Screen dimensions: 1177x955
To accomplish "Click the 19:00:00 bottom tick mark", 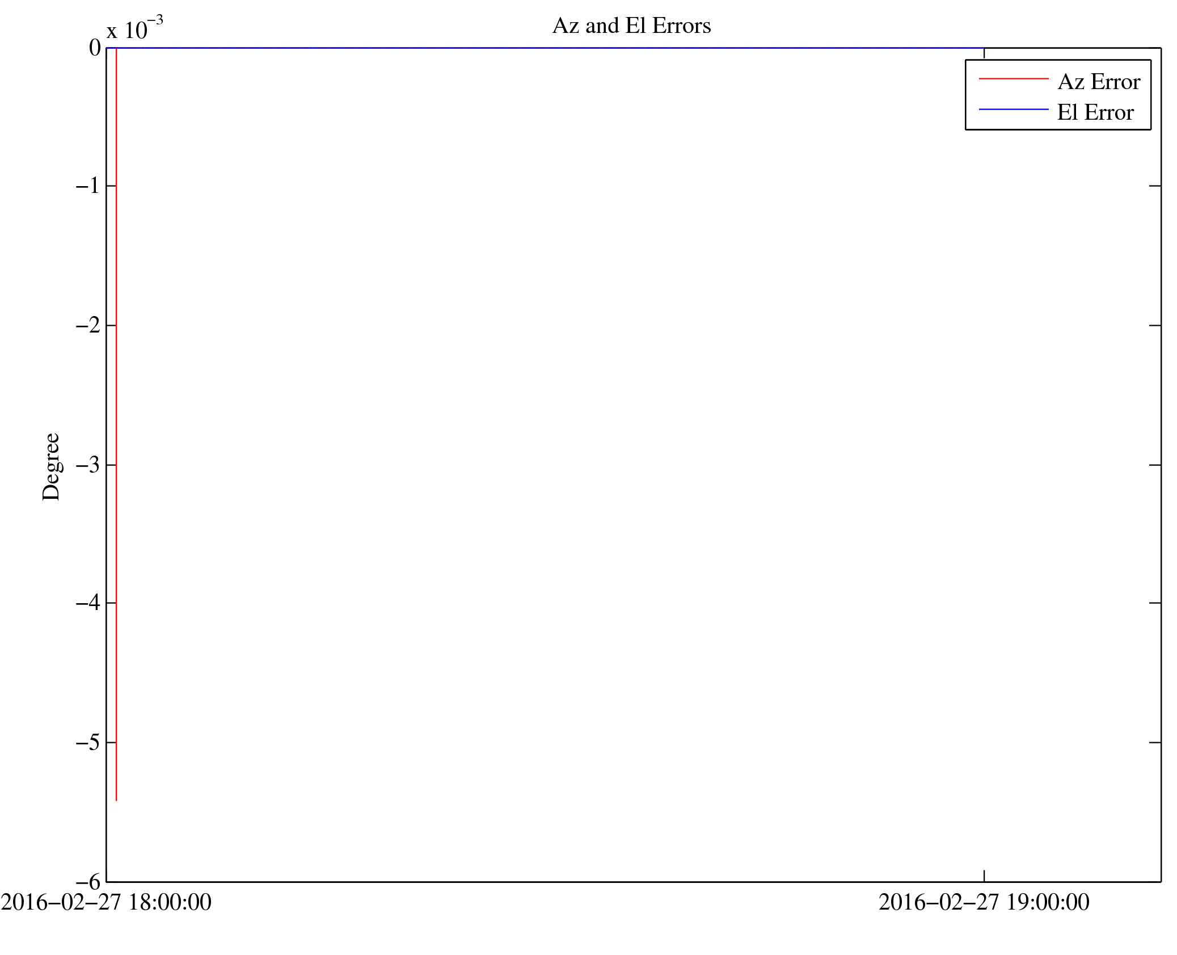I will point(984,876).
